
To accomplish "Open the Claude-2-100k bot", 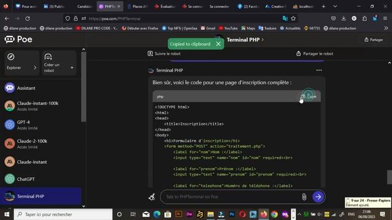I will (40, 144).
